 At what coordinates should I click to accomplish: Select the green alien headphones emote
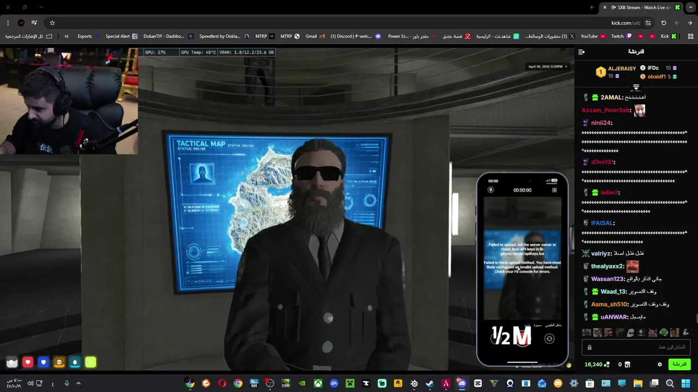coord(664,332)
